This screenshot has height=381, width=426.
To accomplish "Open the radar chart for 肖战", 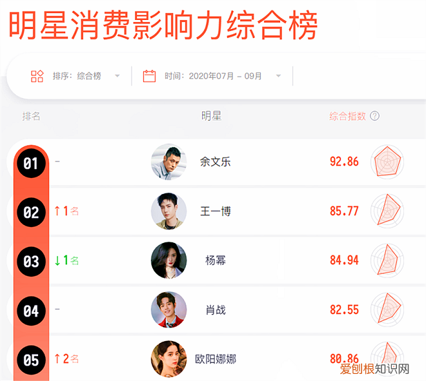I will click(x=387, y=309).
